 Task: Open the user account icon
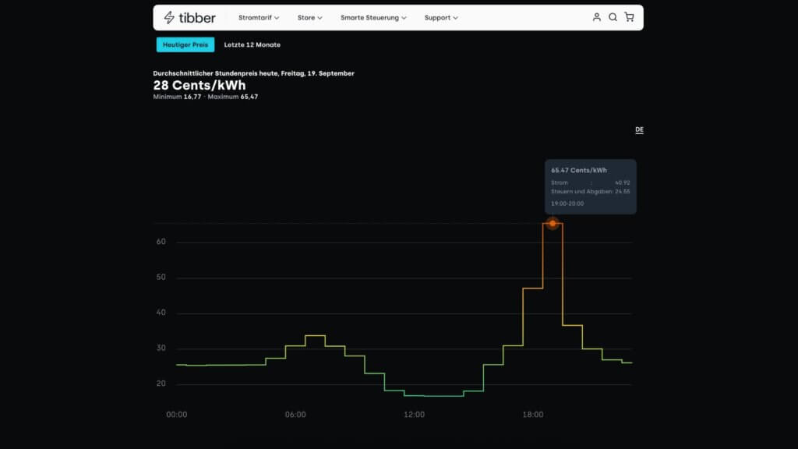point(597,17)
